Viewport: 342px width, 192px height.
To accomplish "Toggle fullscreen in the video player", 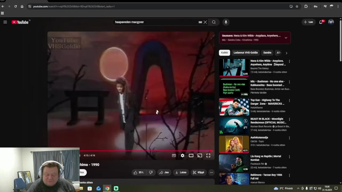I will pos(208,155).
